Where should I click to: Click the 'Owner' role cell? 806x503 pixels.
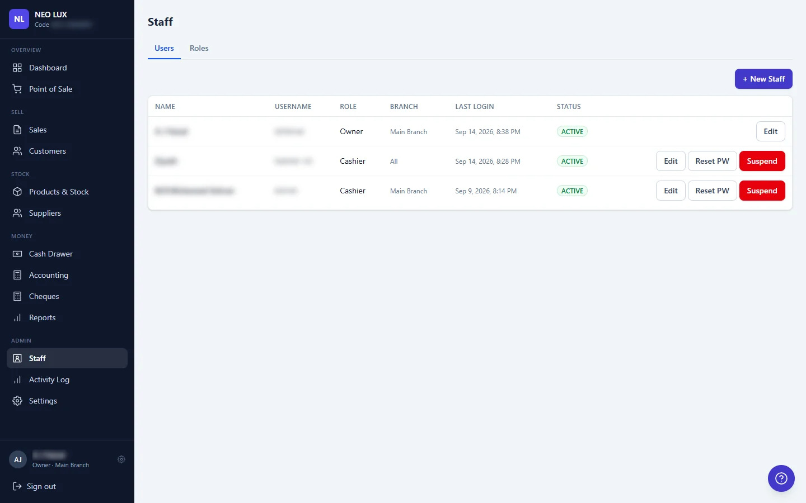tap(352, 131)
